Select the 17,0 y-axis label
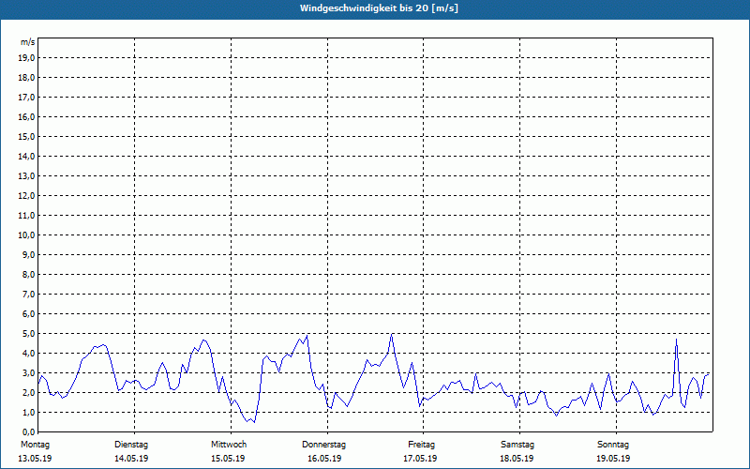750x469 pixels. tap(26, 98)
